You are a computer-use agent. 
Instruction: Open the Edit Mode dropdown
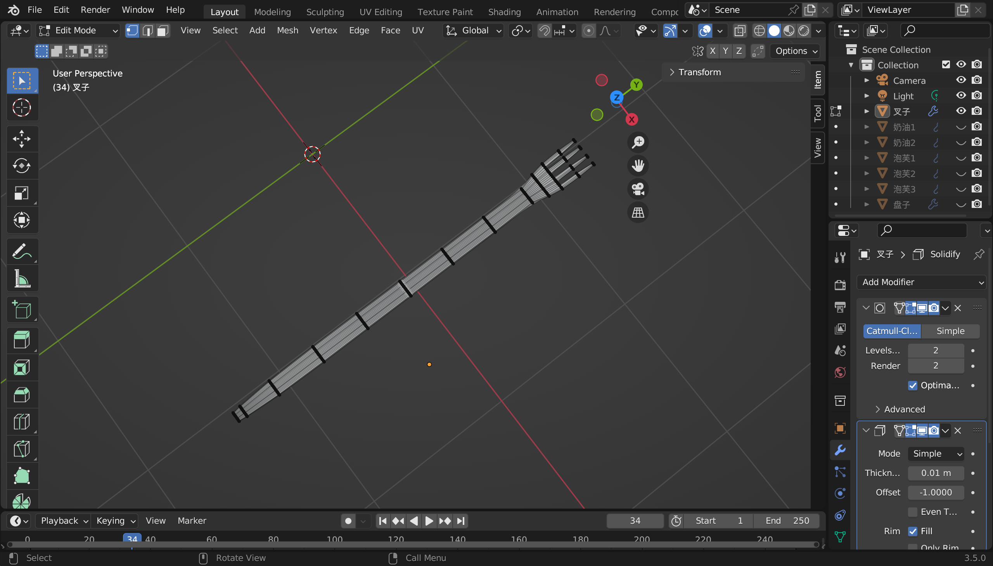pos(78,30)
